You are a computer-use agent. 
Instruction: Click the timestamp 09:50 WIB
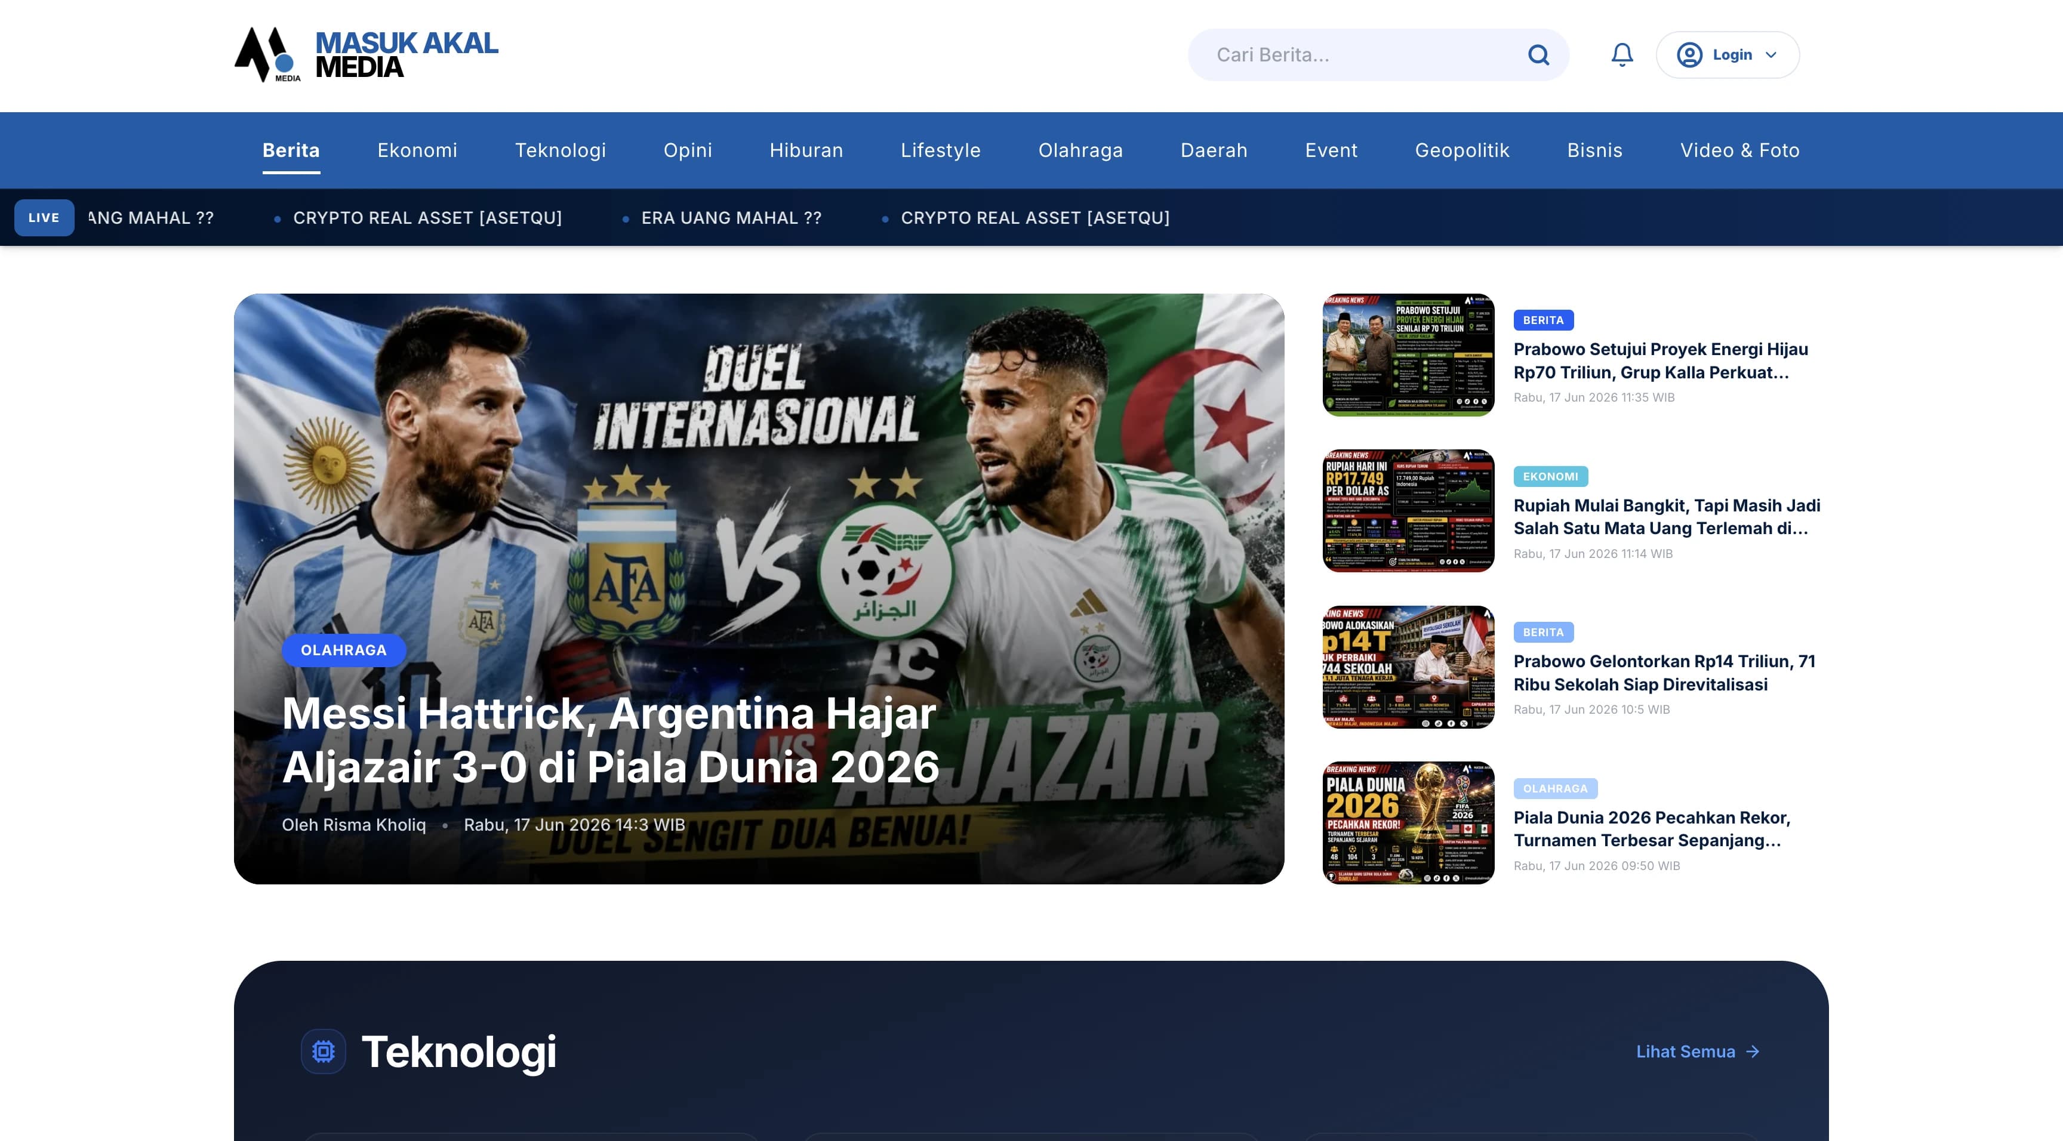pyautogui.click(x=1597, y=865)
